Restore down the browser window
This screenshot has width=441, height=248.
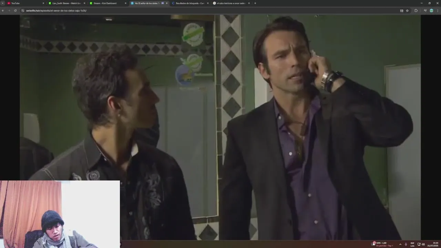tap(429, 3)
